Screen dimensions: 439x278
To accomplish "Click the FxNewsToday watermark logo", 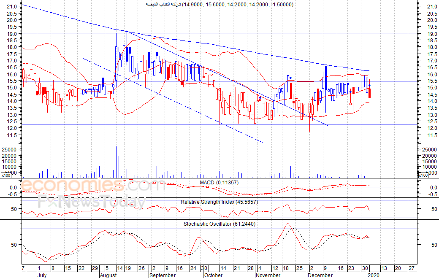I will pyautogui.click(x=92, y=202).
